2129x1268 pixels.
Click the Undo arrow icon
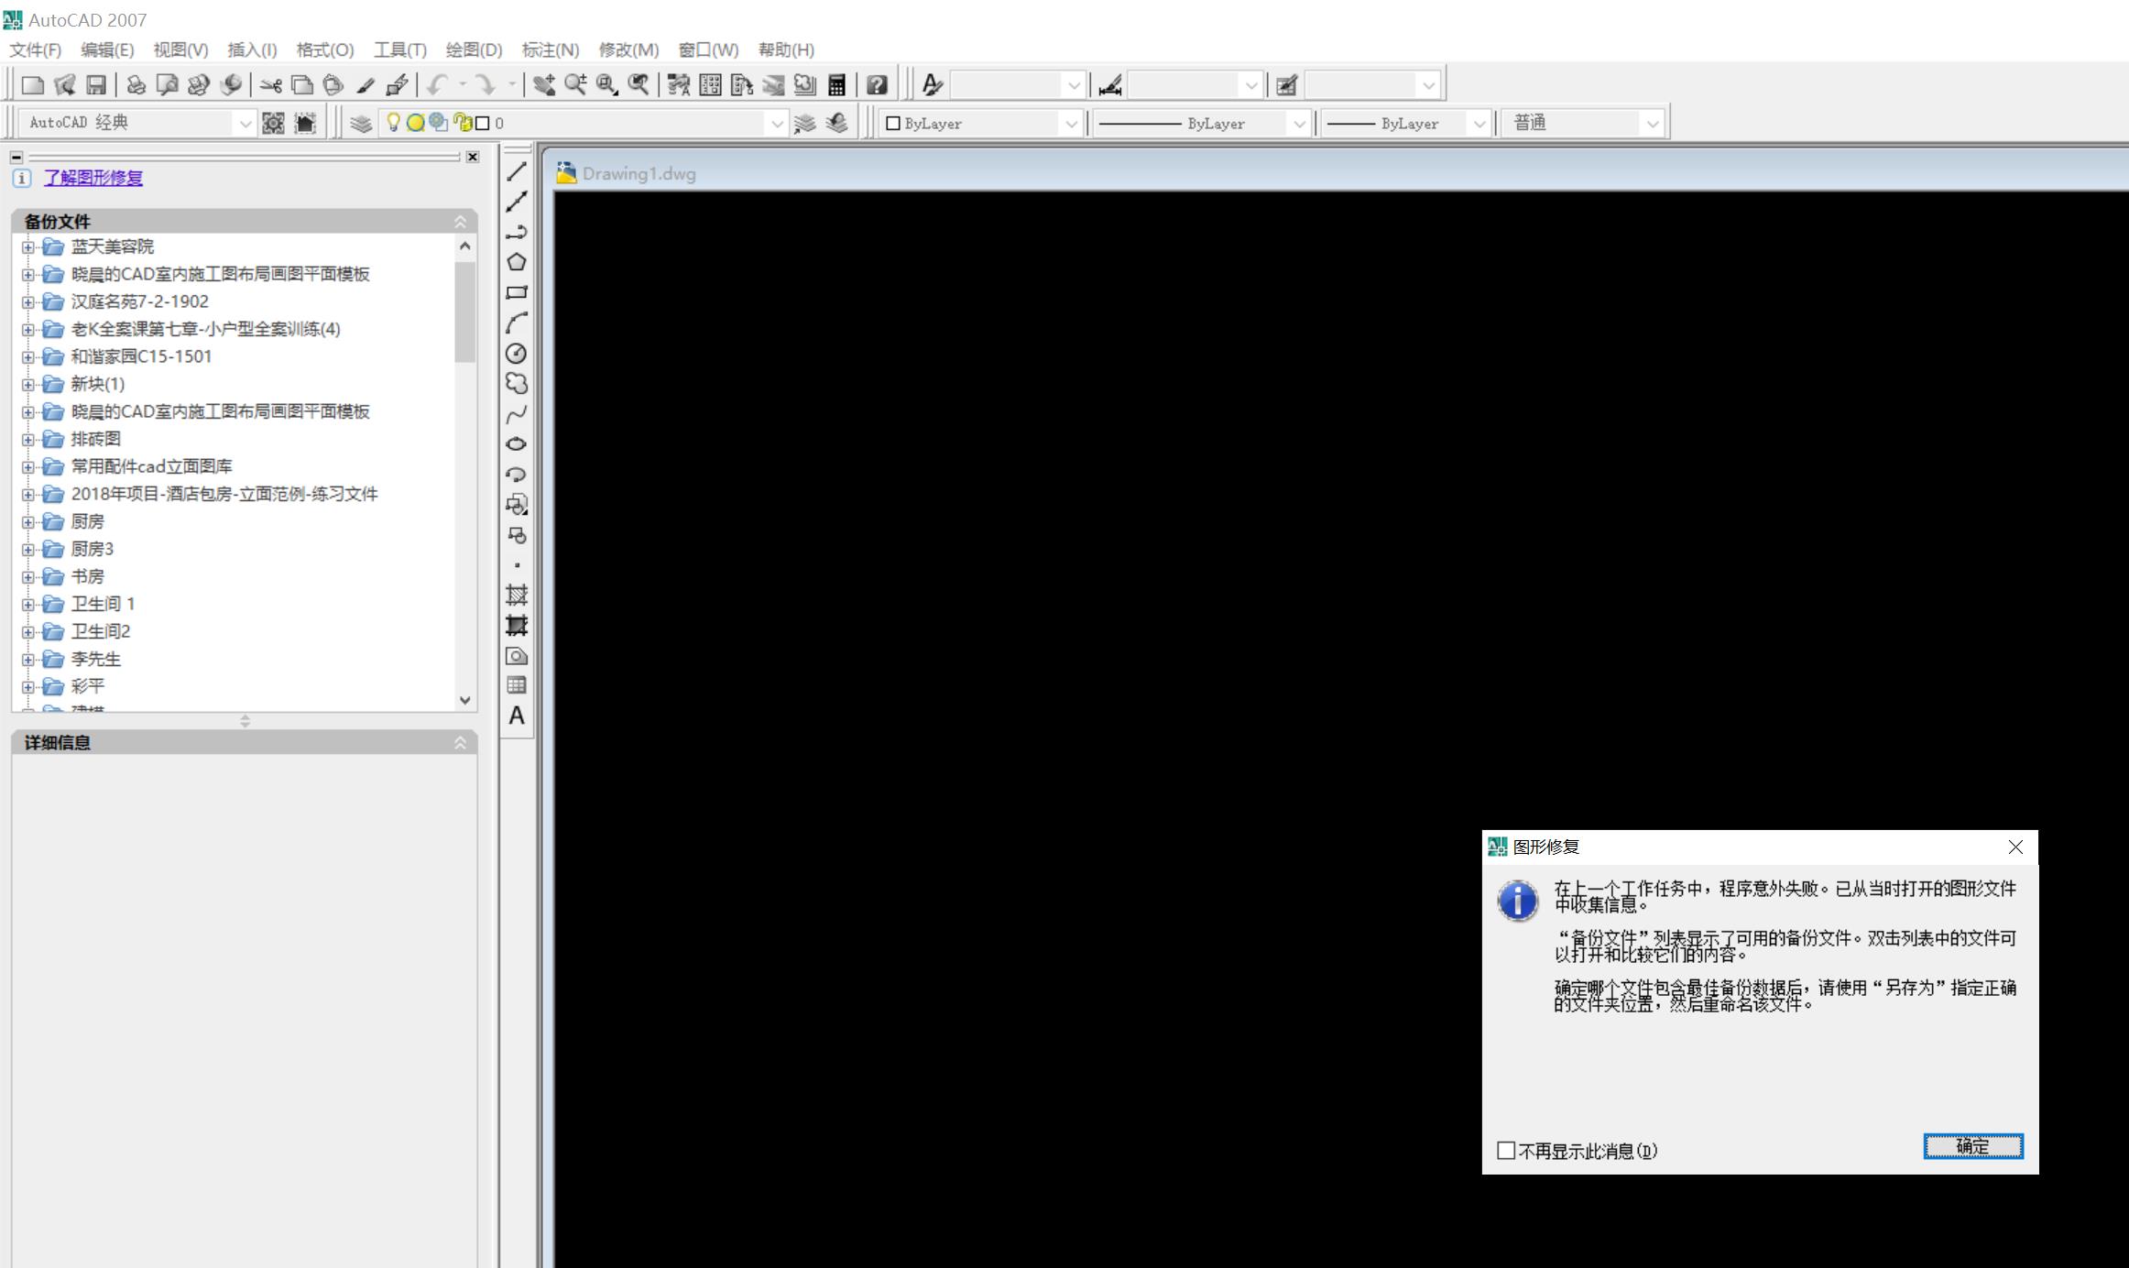tap(438, 85)
